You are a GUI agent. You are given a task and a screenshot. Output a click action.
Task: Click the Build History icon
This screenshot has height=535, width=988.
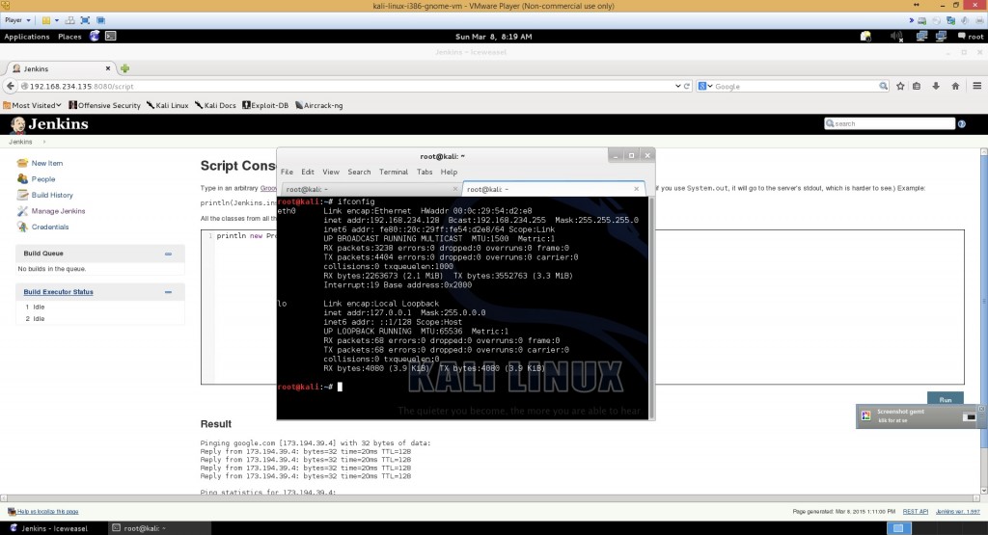23,195
